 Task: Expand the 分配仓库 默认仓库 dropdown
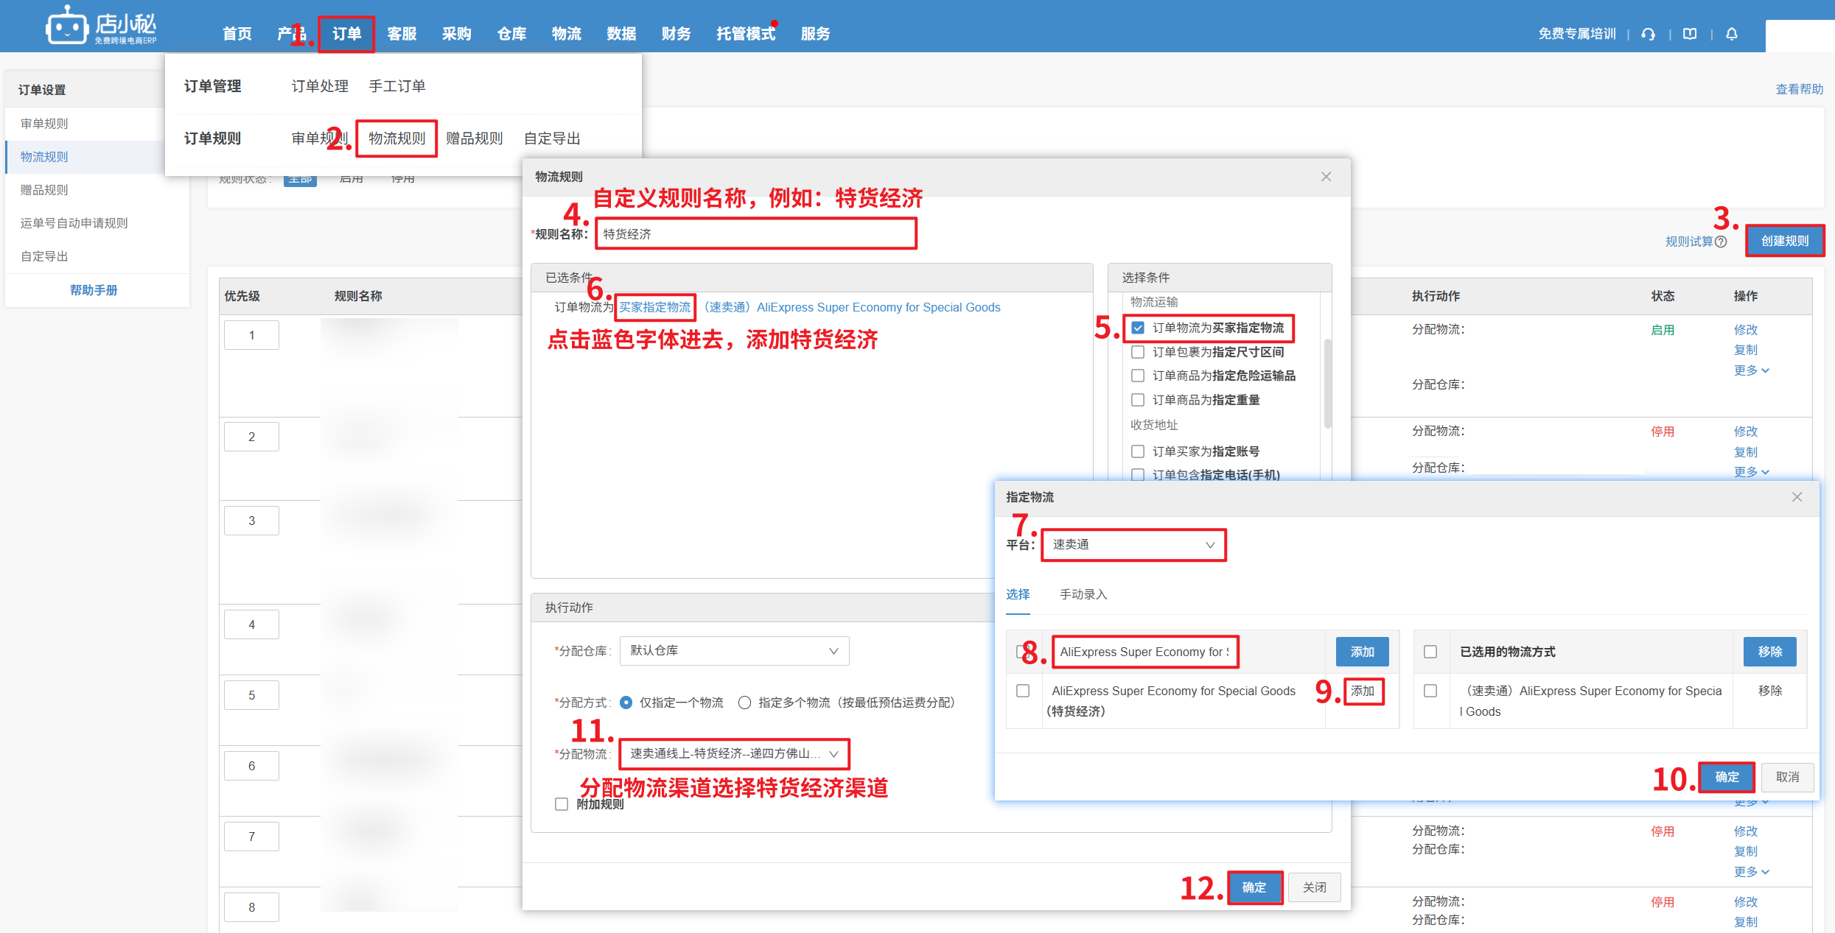tap(734, 651)
